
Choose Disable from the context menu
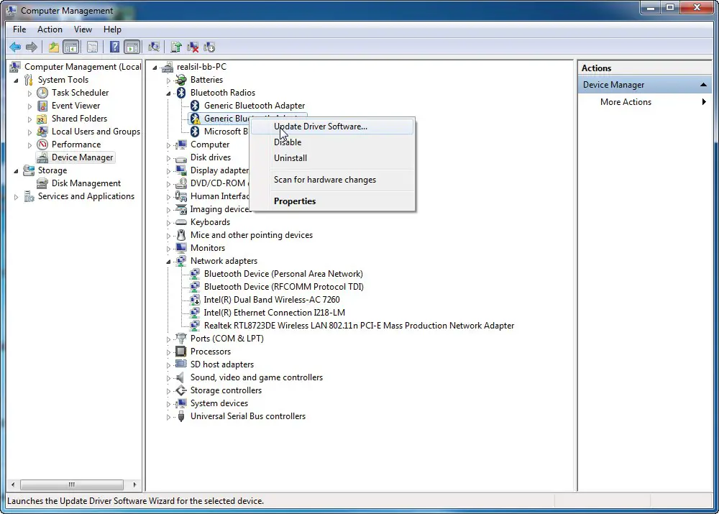click(x=332, y=142)
